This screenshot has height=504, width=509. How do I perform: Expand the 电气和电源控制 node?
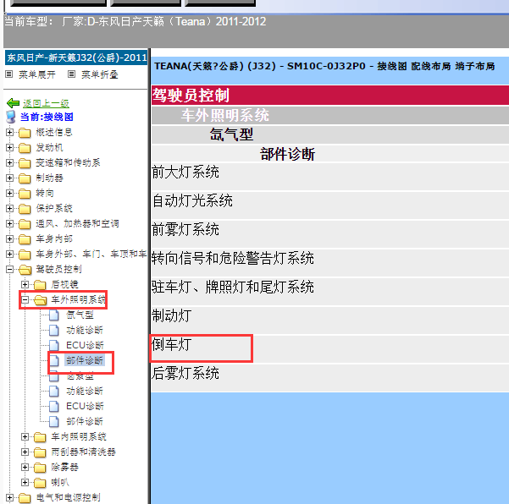tap(9, 498)
